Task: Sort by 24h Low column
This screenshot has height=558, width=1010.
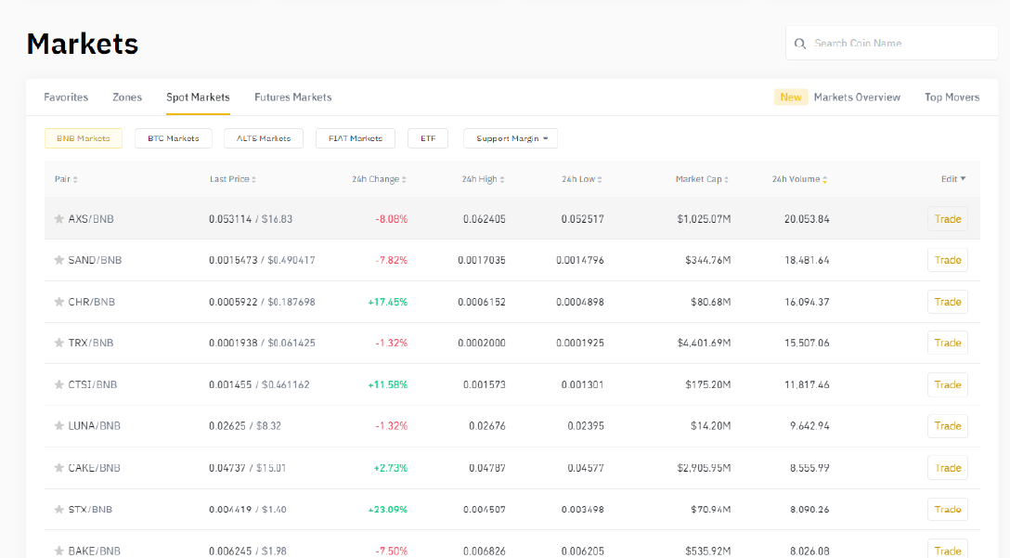Action: pos(582,179)
